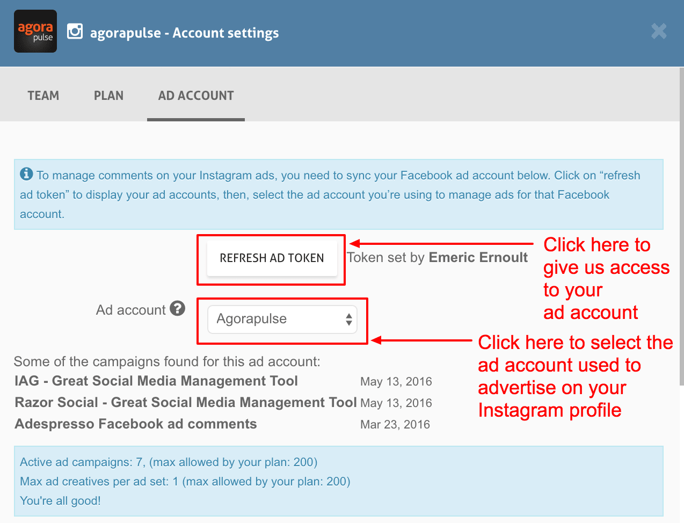Open the Agorapulse ad account dropdown
Image resolution: width=684 pixels, height=523 pixels.
tap(282, 319)
